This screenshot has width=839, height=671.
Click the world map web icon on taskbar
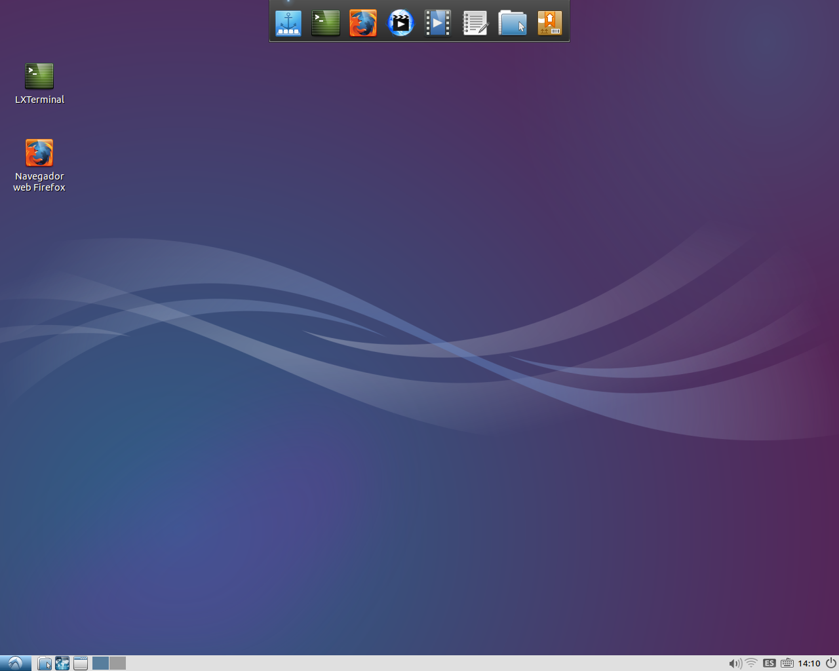[62, 663]
